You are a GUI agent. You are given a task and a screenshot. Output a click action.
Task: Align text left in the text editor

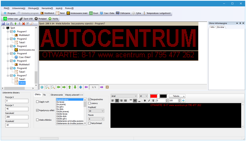pyautogui.click(x=113, y=101)
